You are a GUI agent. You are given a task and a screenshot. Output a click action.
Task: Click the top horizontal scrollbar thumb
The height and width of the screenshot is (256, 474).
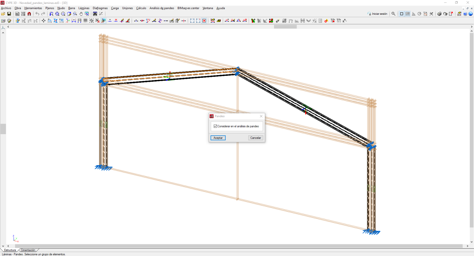(x=285, y=27)
